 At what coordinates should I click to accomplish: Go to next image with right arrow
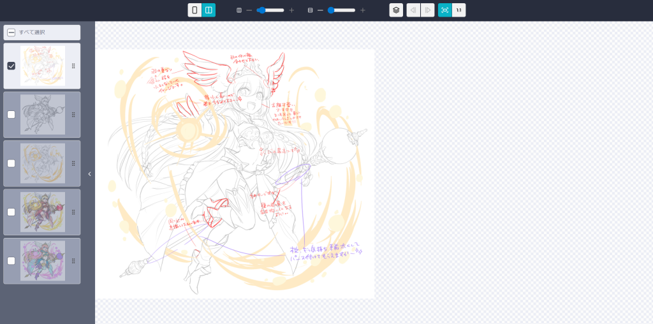427,10
